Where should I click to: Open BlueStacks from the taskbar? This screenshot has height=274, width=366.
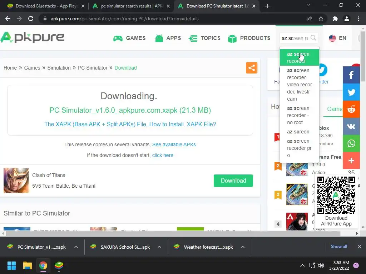(x=59, y=265)
